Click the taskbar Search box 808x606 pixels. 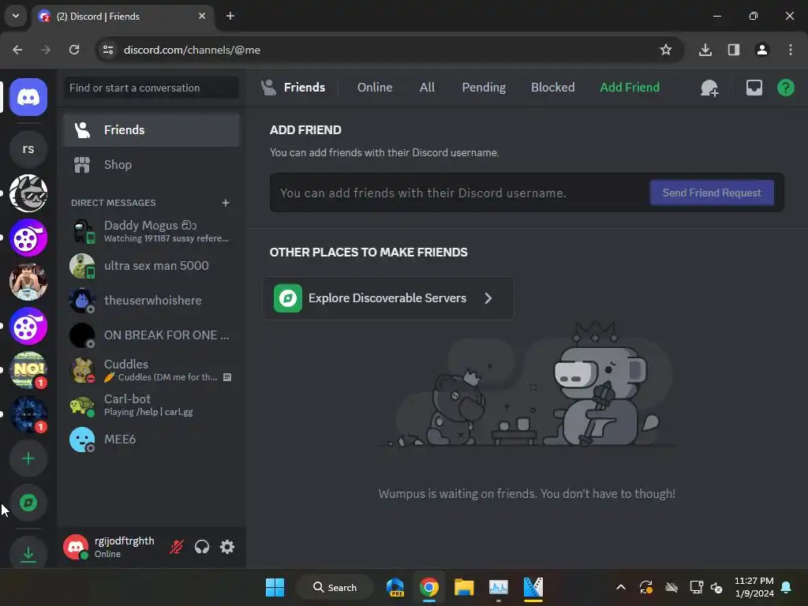tap(335, 587)
